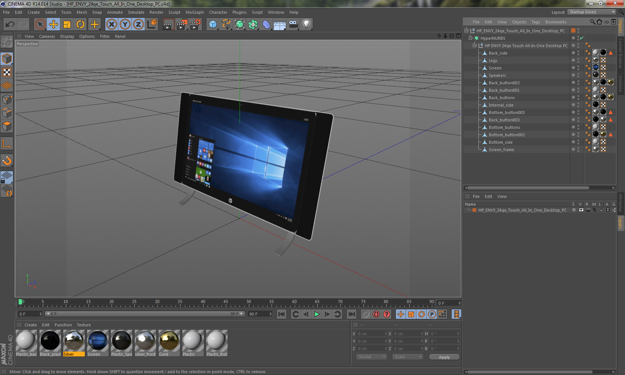Screen dimensions: 625x375
Task: Select Points mode in left toolbar
Action: (7, 99)
